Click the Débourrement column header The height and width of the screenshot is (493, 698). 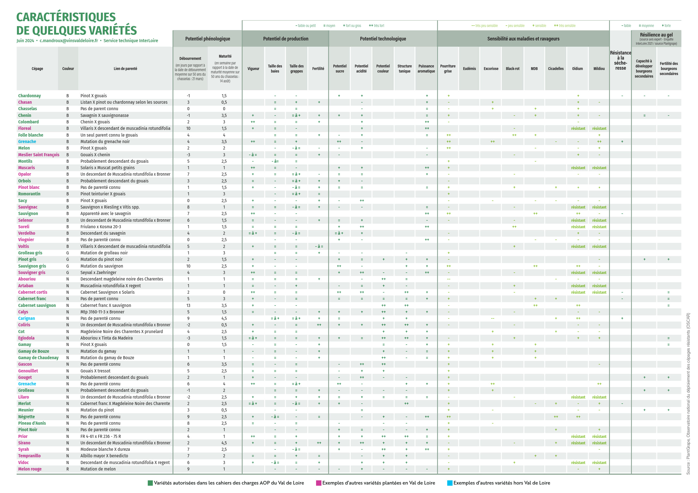point(190,58)
